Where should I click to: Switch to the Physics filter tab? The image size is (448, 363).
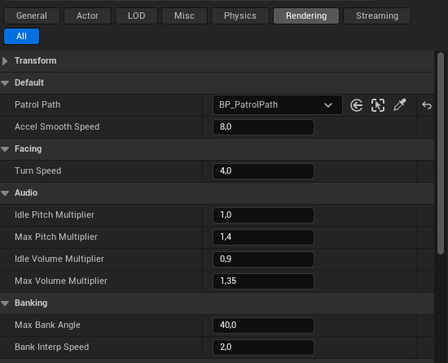240,15
